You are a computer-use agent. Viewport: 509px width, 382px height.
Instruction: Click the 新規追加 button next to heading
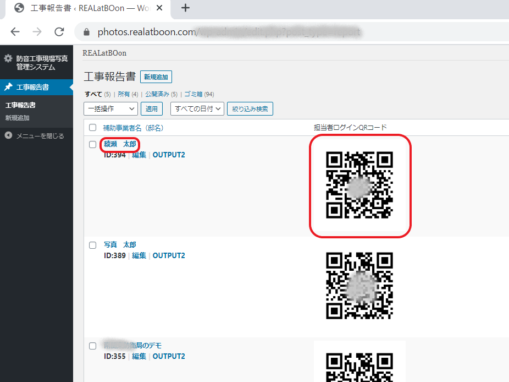coord(156,77)
